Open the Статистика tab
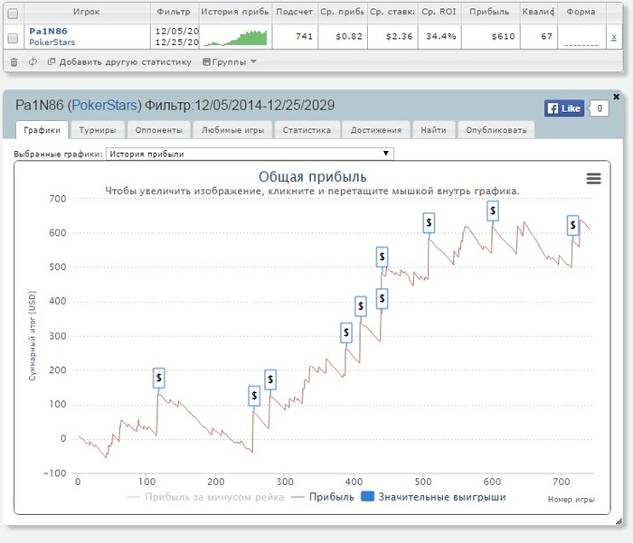 (307, 130)
